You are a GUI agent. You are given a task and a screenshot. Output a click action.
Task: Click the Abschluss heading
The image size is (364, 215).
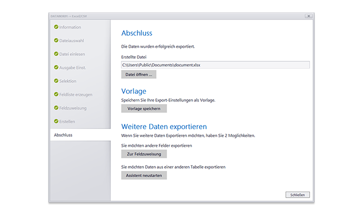pyautogui.click(x=137, y=33)
